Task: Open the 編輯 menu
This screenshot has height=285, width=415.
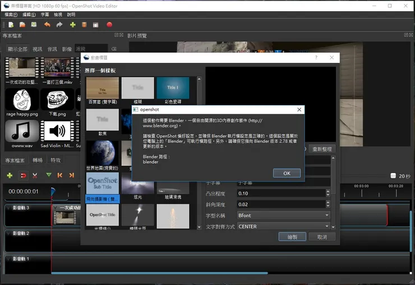Action: [x=29, y=15]
